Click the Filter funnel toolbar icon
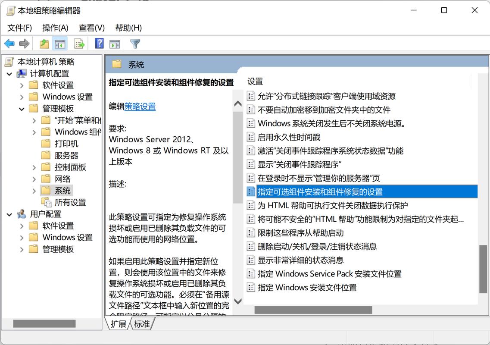Viewport: 490px width, 345px height. tap(135, 44)
